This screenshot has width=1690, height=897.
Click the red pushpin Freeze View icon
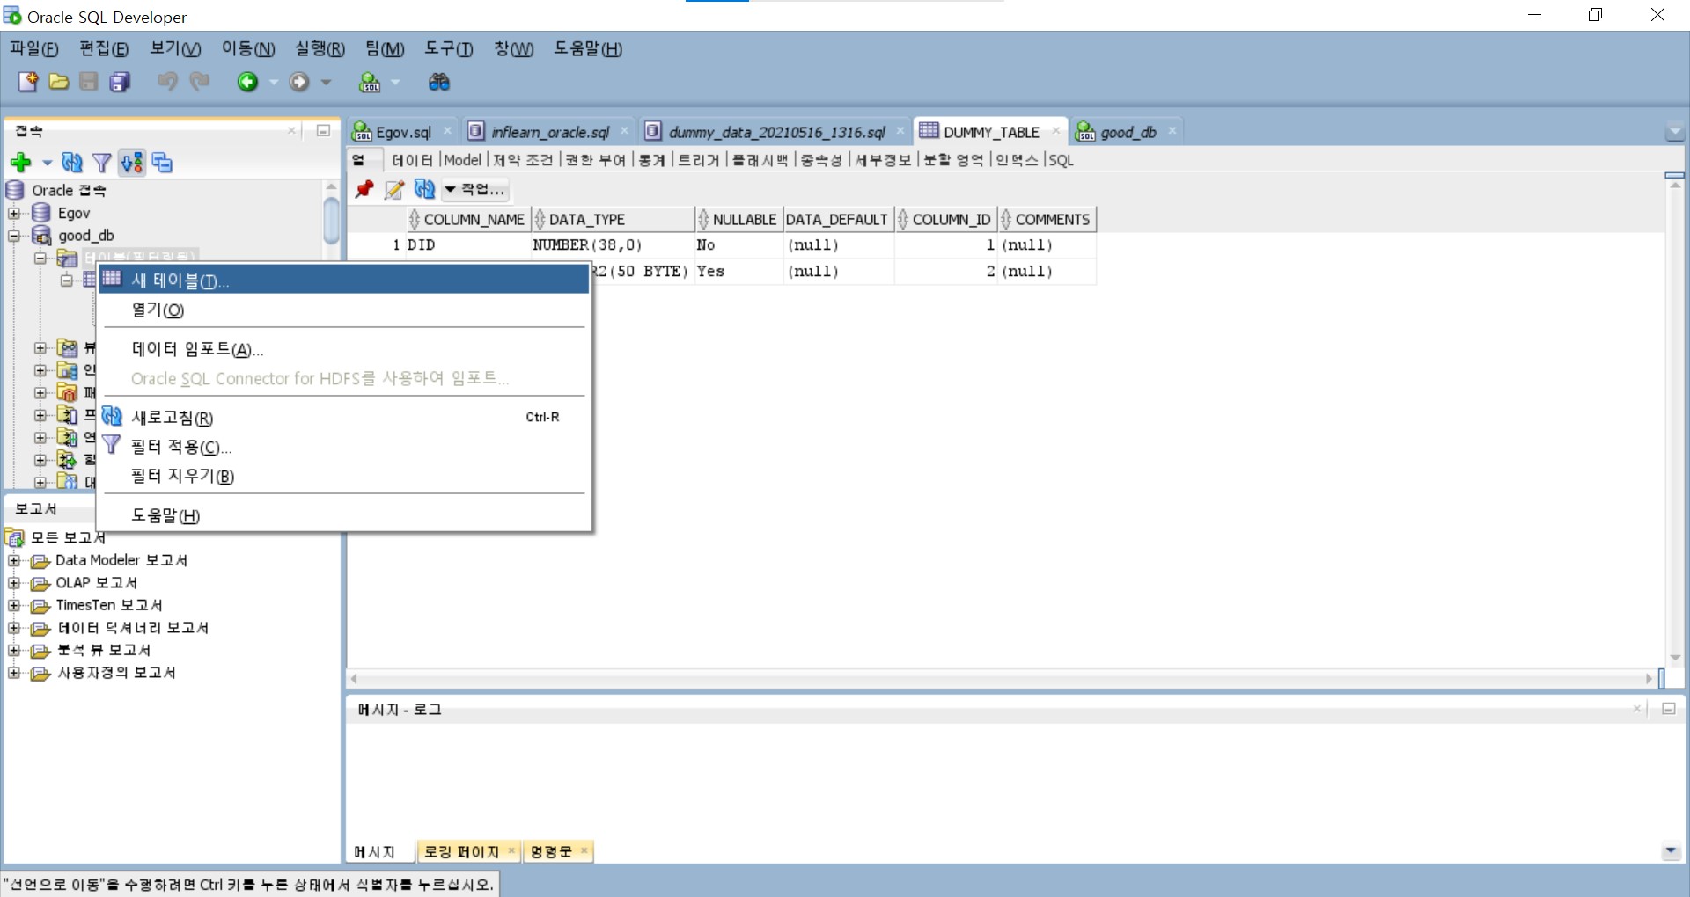point(364,189)
